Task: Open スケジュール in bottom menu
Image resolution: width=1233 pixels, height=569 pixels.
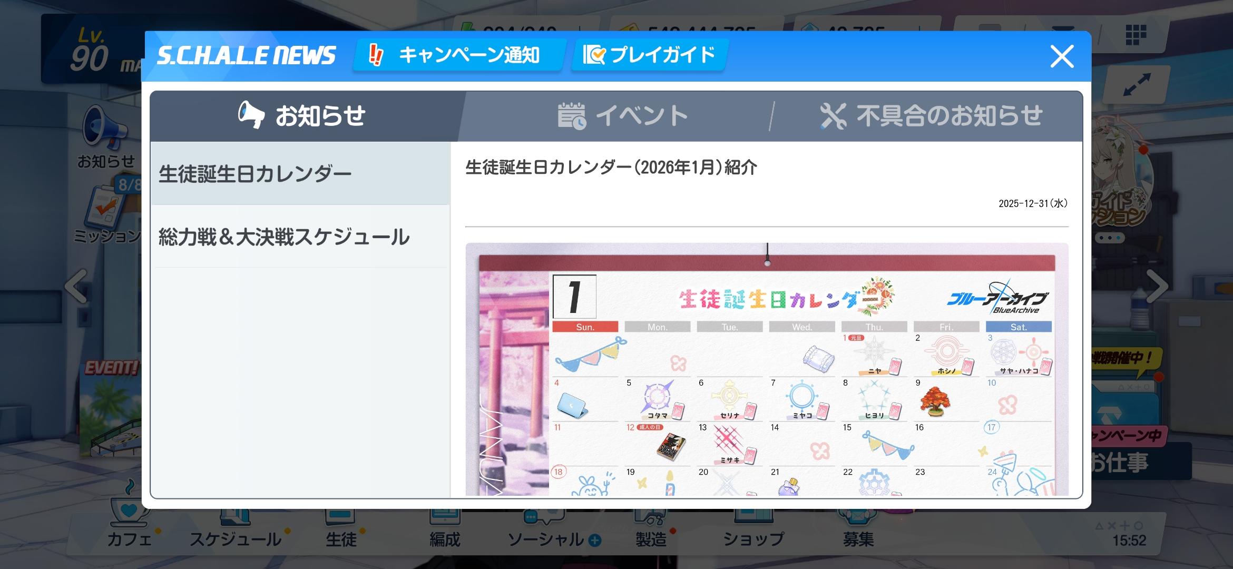Action: [236, 538]
